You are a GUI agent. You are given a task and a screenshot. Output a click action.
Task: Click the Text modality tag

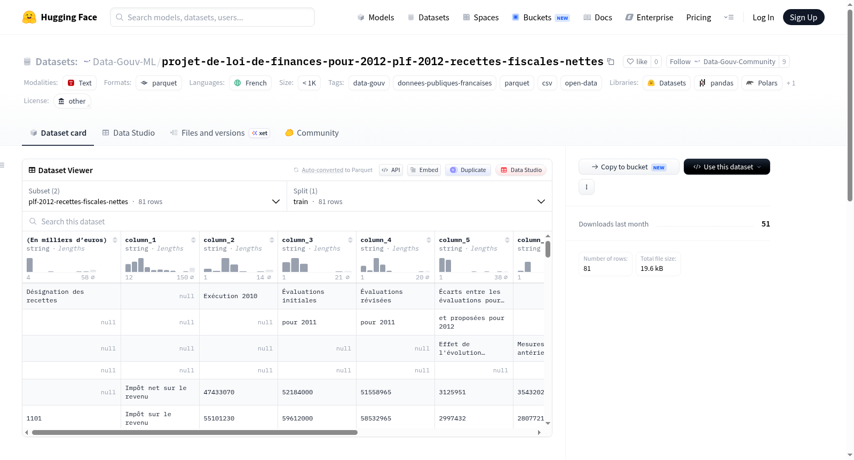(x=80, y=83)
